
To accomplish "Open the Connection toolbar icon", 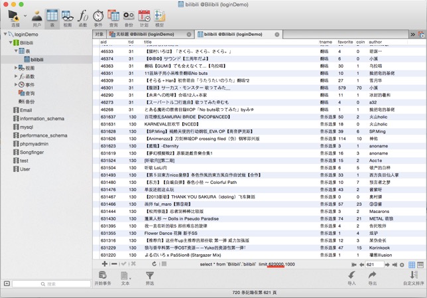I will [14, 18].
